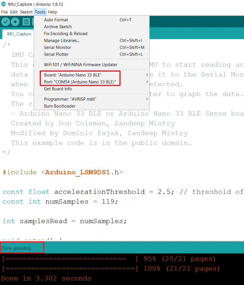244x285 pixels.
Task: Open the Sketch menu
Action: [x=26, y=12]
